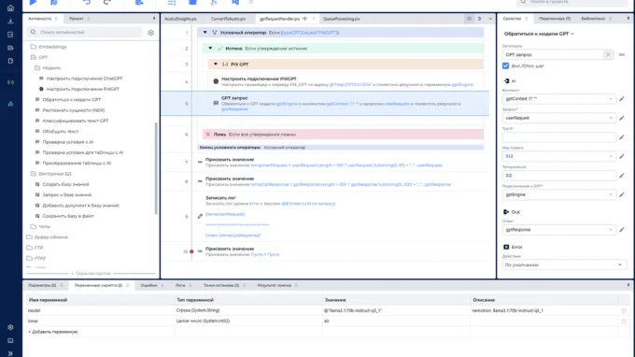Click the model variable value cell
The height and width of the screenshot is (357, 635).
click(396, 311)
